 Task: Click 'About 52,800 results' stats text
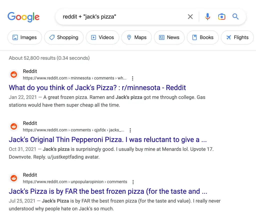tap(49, 58)
